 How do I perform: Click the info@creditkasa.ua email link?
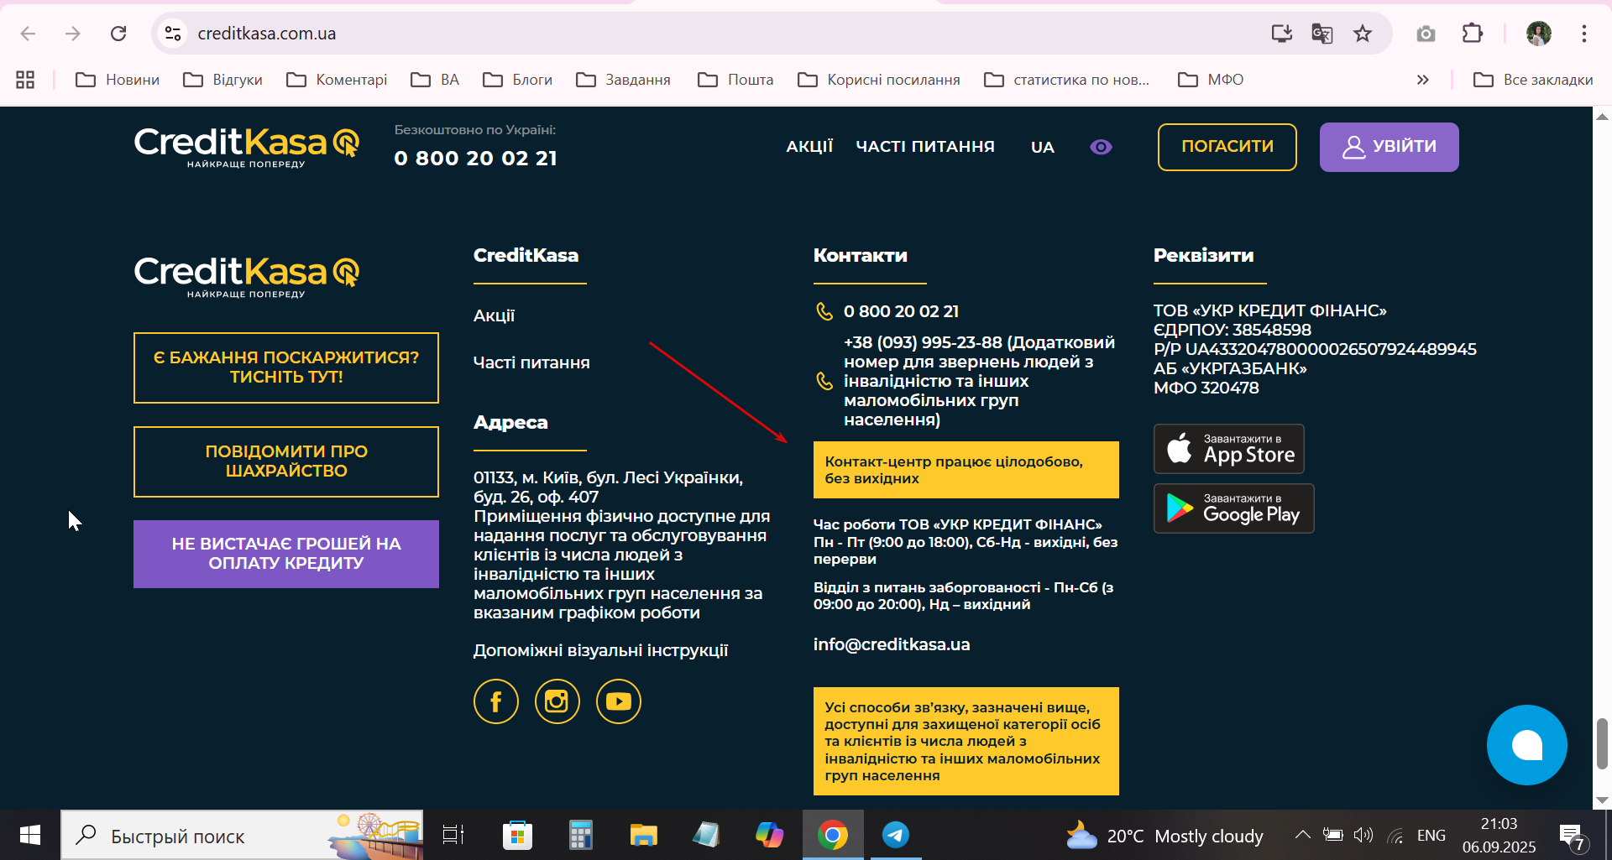892,644
